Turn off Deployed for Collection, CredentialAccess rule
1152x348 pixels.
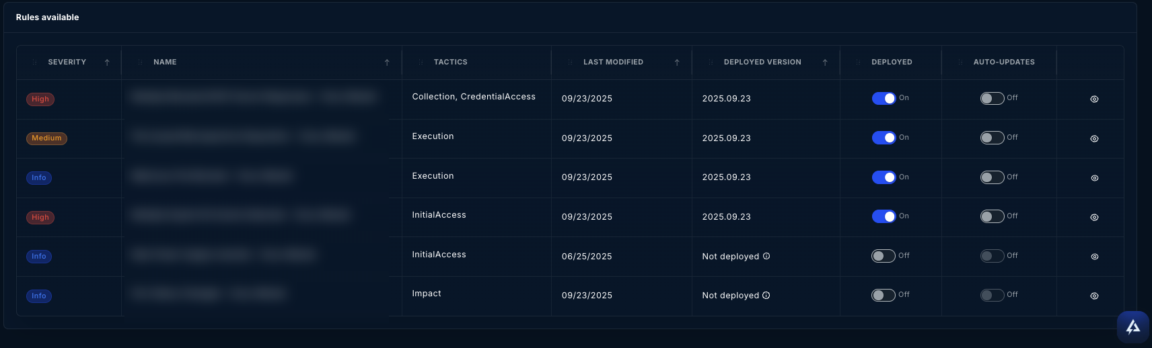(884, 98)
